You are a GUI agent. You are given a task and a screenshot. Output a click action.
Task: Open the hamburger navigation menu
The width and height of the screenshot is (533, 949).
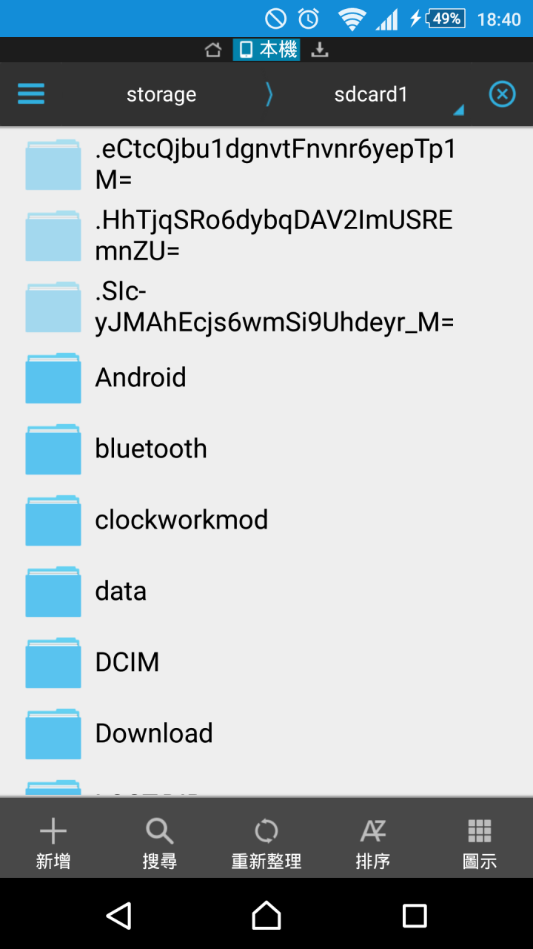[x=31, y=94]
